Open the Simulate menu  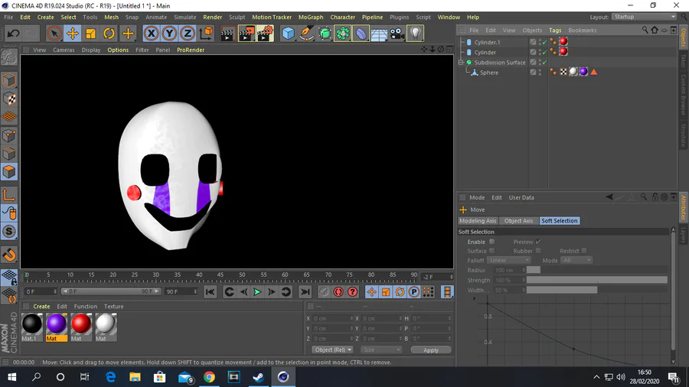tap(185, 17)
